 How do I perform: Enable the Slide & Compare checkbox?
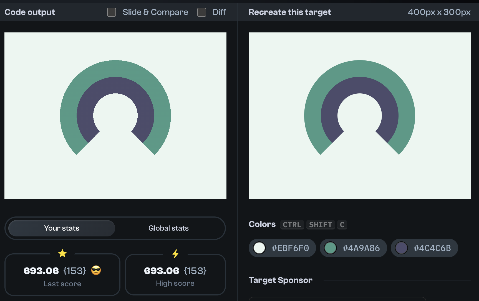pyautogui.click(x=112, y=12)
